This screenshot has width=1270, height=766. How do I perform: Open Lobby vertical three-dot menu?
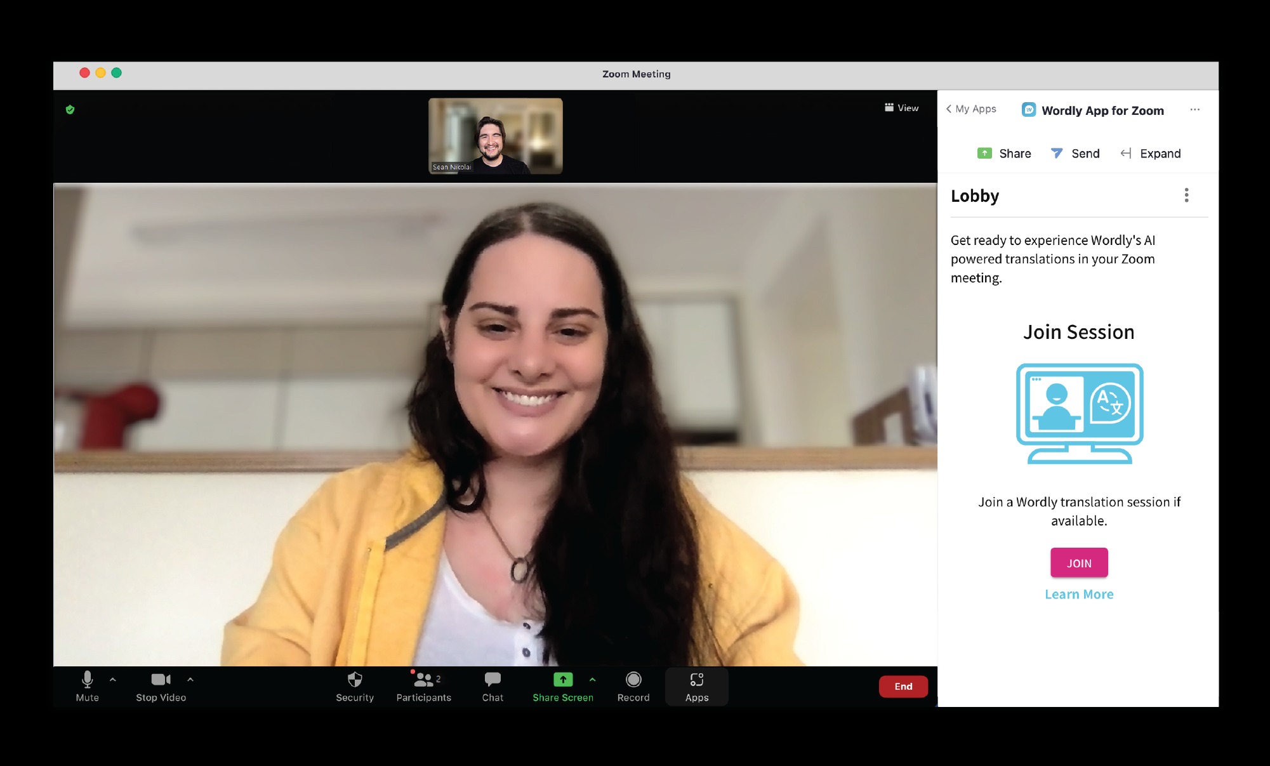(x=1186, y=195)
